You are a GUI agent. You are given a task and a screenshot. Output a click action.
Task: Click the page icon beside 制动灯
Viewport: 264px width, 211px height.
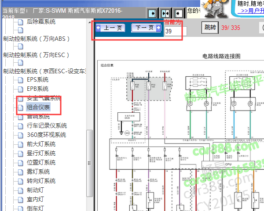[x=21, y=191]
